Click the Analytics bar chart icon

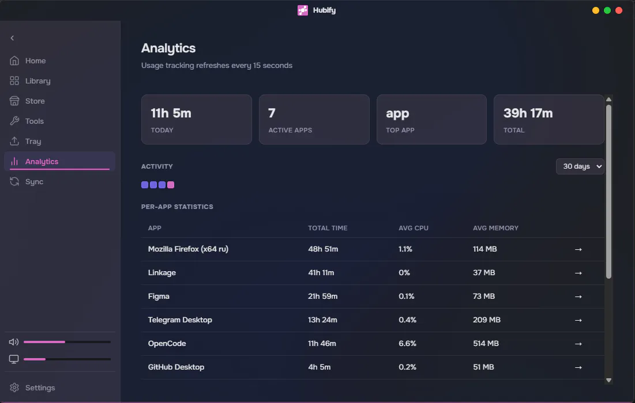[14, 161]
